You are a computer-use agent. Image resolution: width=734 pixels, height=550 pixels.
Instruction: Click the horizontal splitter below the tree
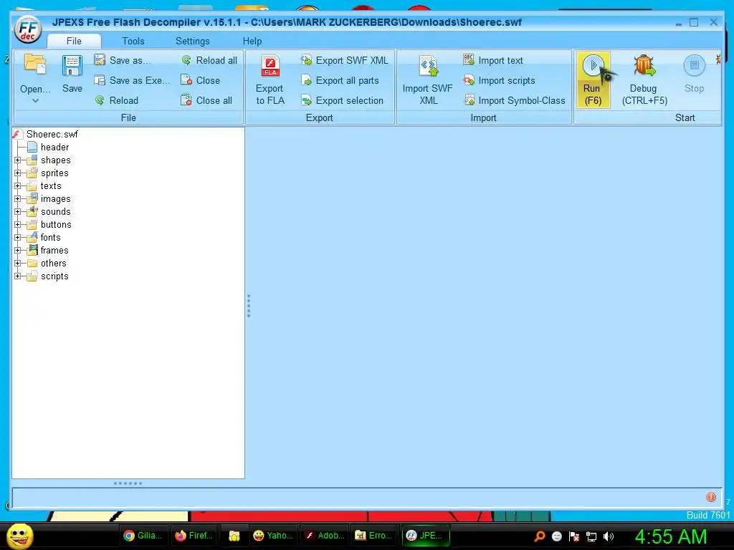click(x=128, y=483)
